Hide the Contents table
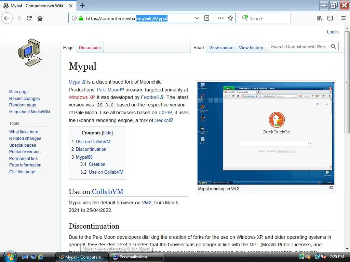 pos(107,133)
